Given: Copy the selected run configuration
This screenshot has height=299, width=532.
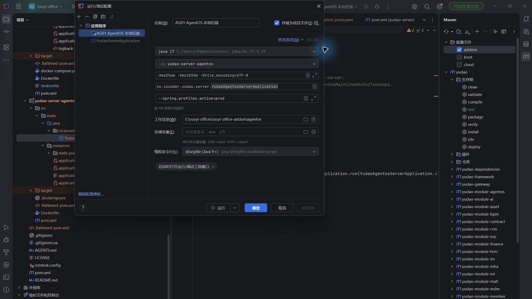Looking at the screenshot, I should coord(95,17).
